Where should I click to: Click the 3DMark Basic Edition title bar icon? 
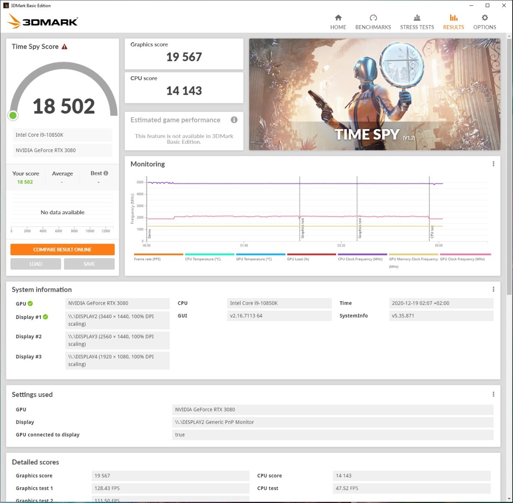pyautogui.click(x=5, y=5)
